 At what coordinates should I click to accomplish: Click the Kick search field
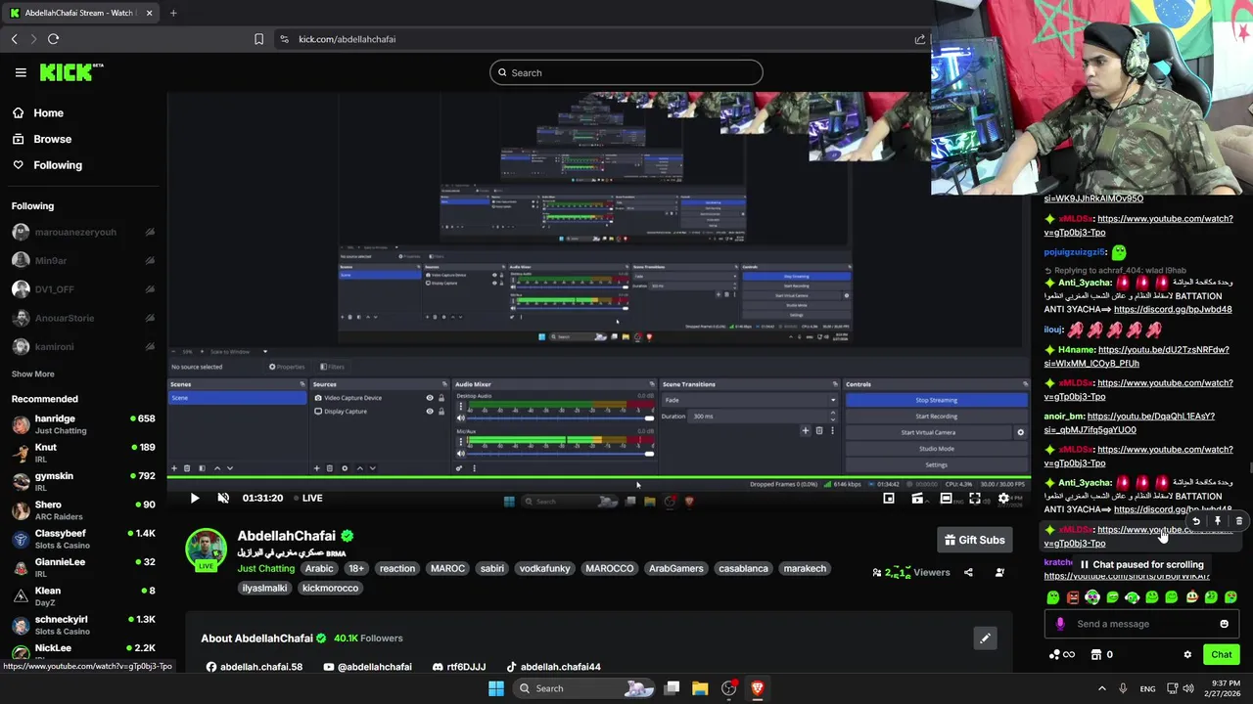coord(626,72)
